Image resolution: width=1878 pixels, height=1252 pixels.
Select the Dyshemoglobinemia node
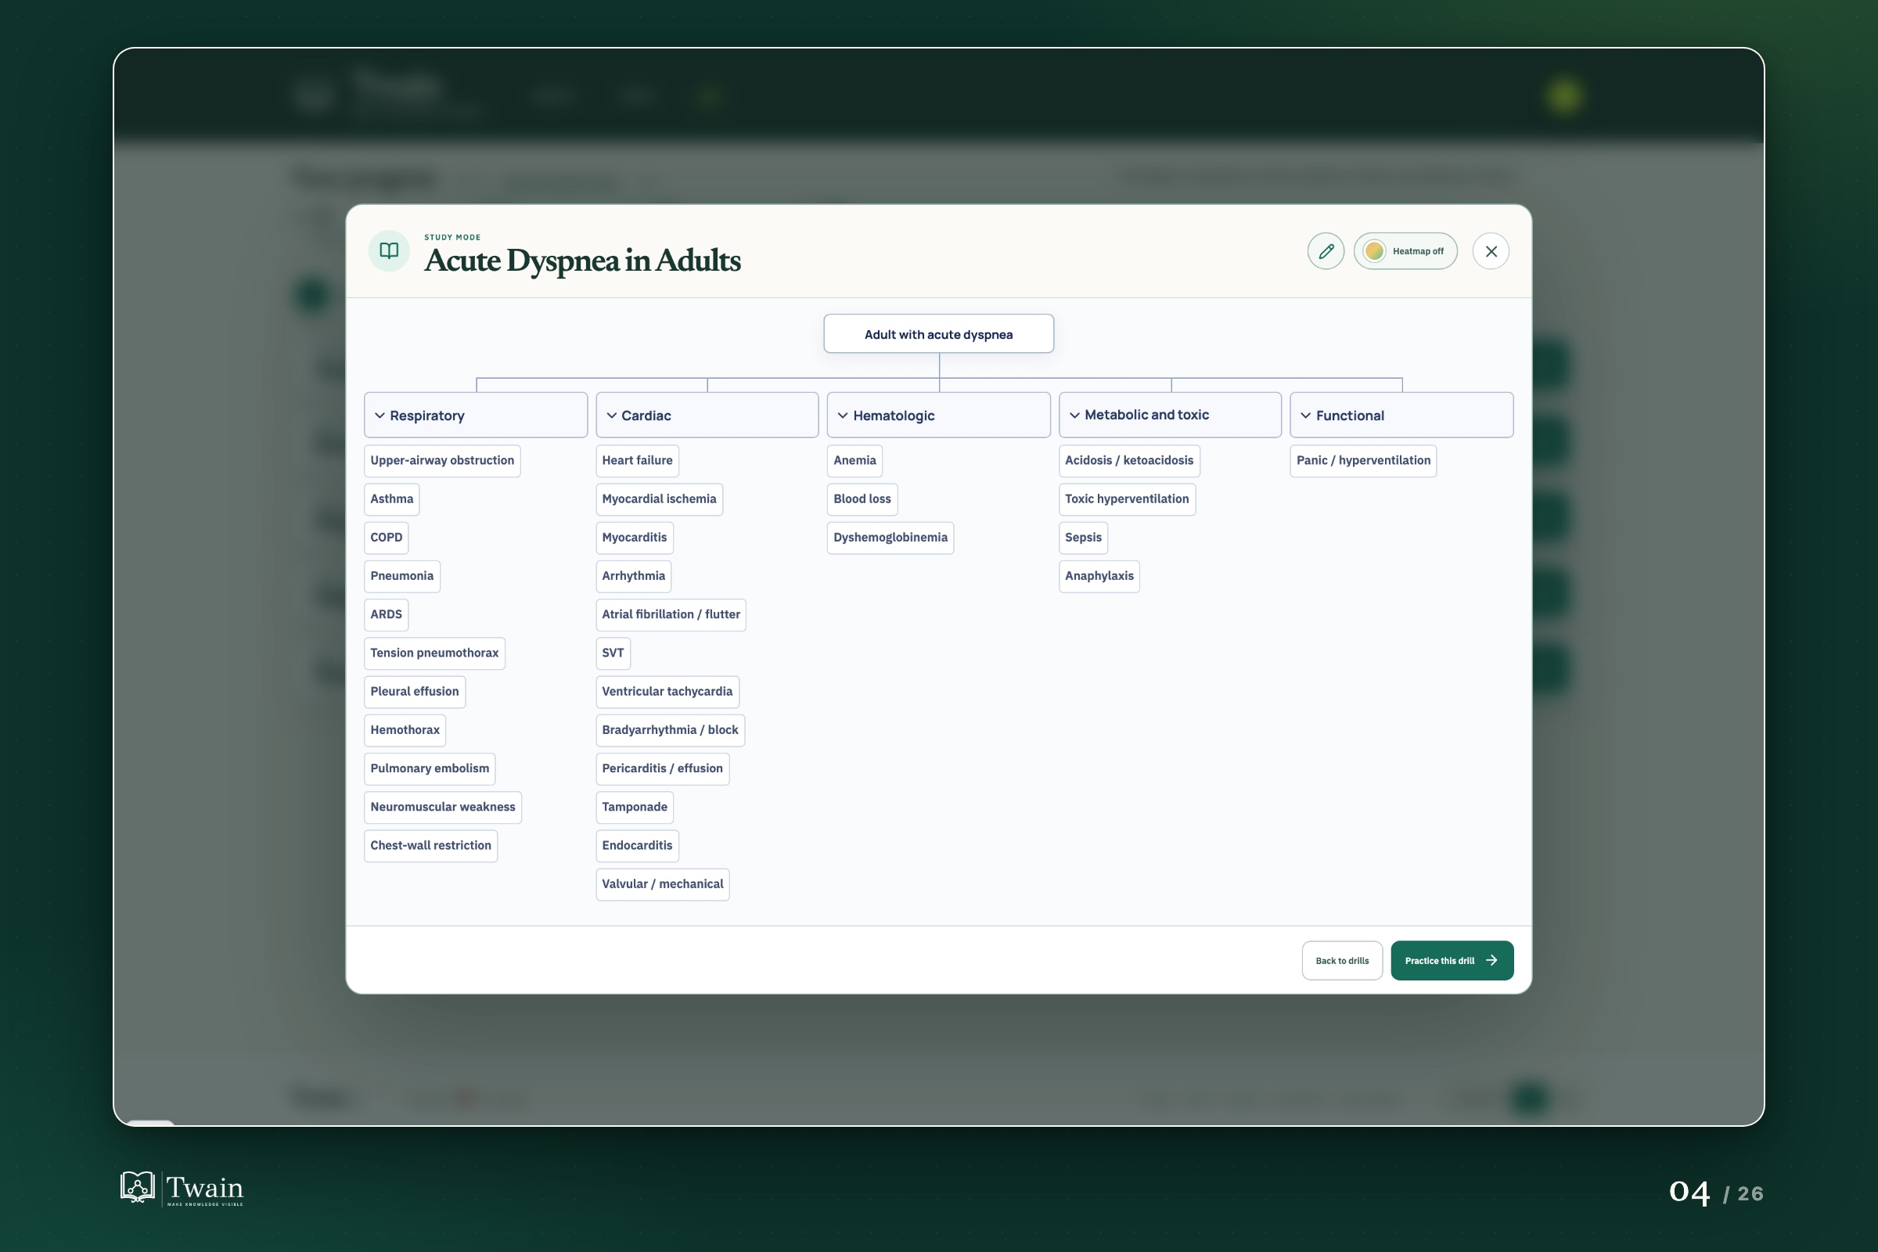(891, 538)
